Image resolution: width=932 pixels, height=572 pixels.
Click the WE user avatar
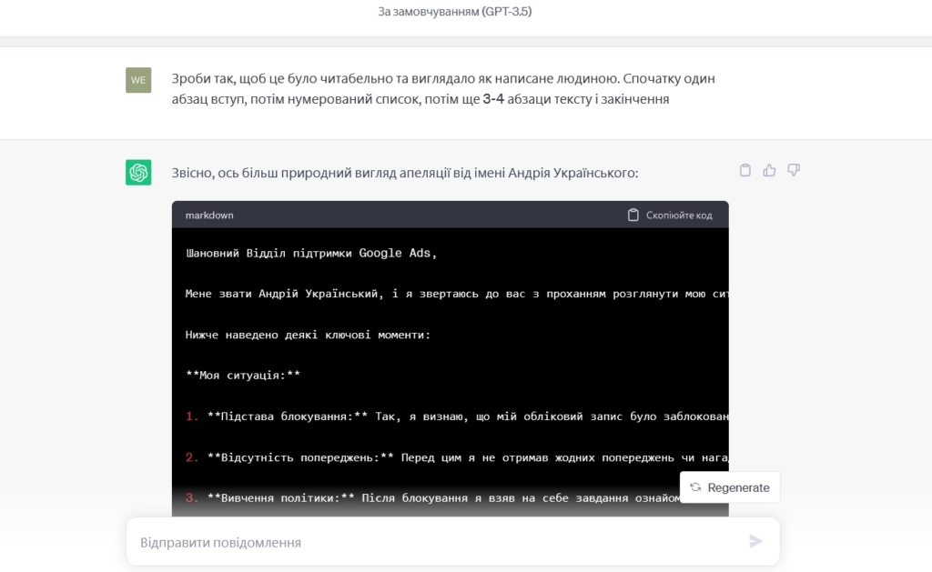[138, 80]
